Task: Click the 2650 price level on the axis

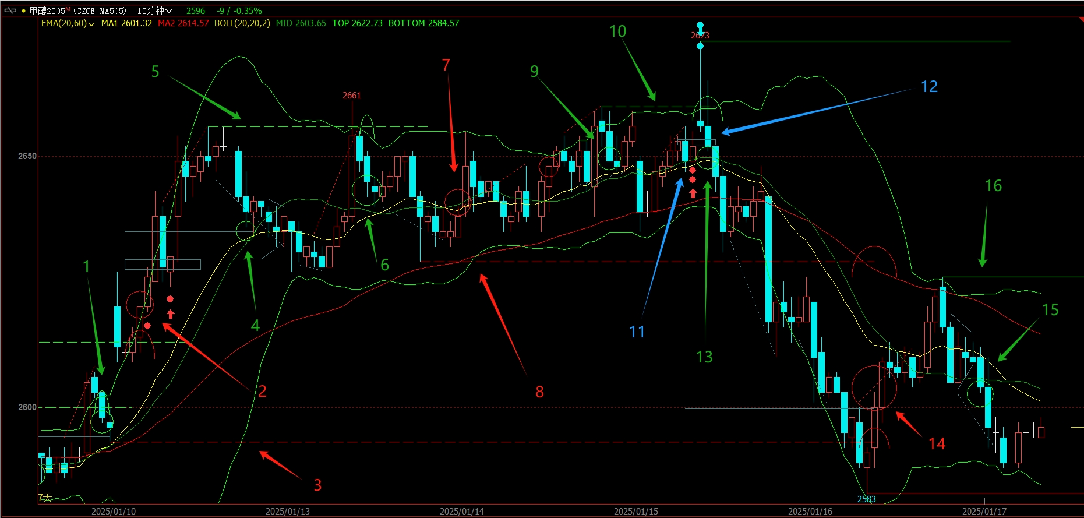Action: pos(27,156)
